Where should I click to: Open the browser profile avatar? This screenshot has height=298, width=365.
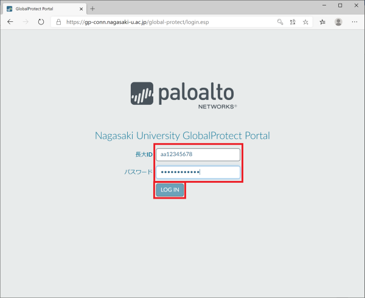(338, 21)
